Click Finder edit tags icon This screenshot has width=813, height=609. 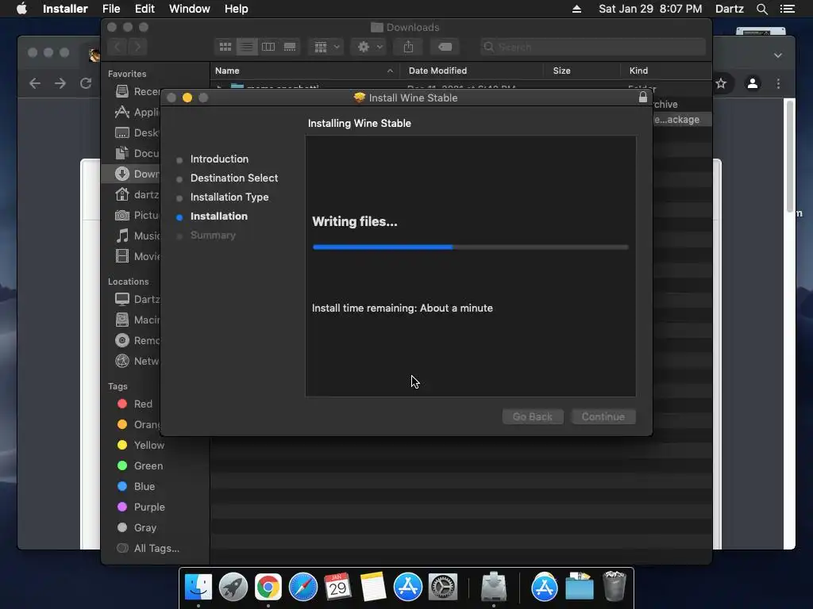pyautogui.click(x=445, y=47)
